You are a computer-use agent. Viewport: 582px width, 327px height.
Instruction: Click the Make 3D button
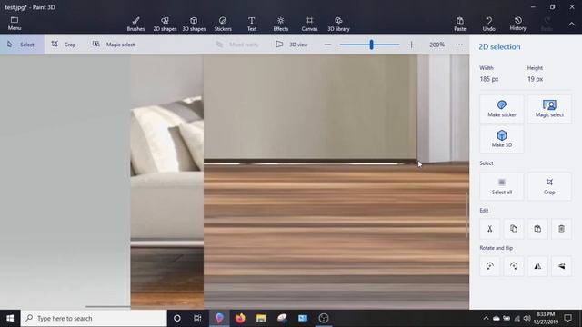[502, 139]
